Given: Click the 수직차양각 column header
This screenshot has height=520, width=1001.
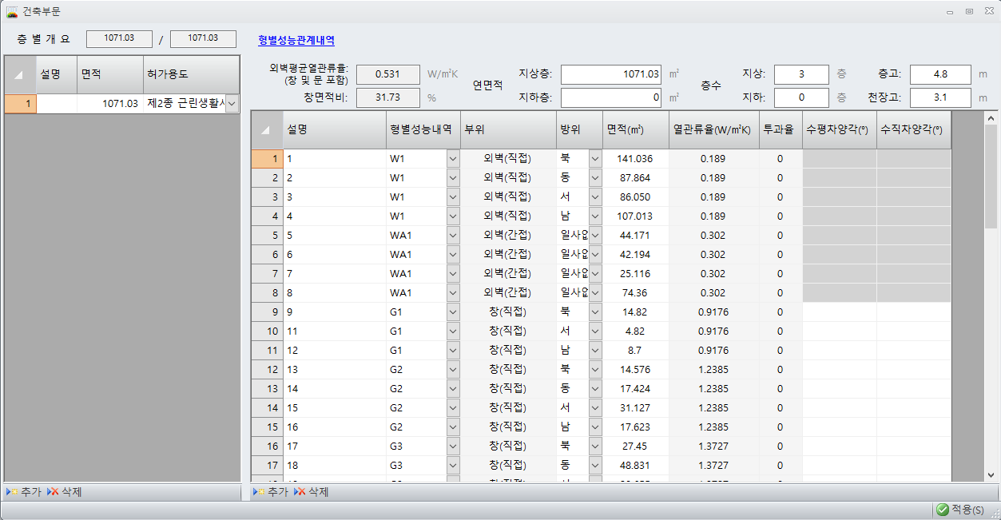Looking at the screenshot, I should (x=914, y=129).
